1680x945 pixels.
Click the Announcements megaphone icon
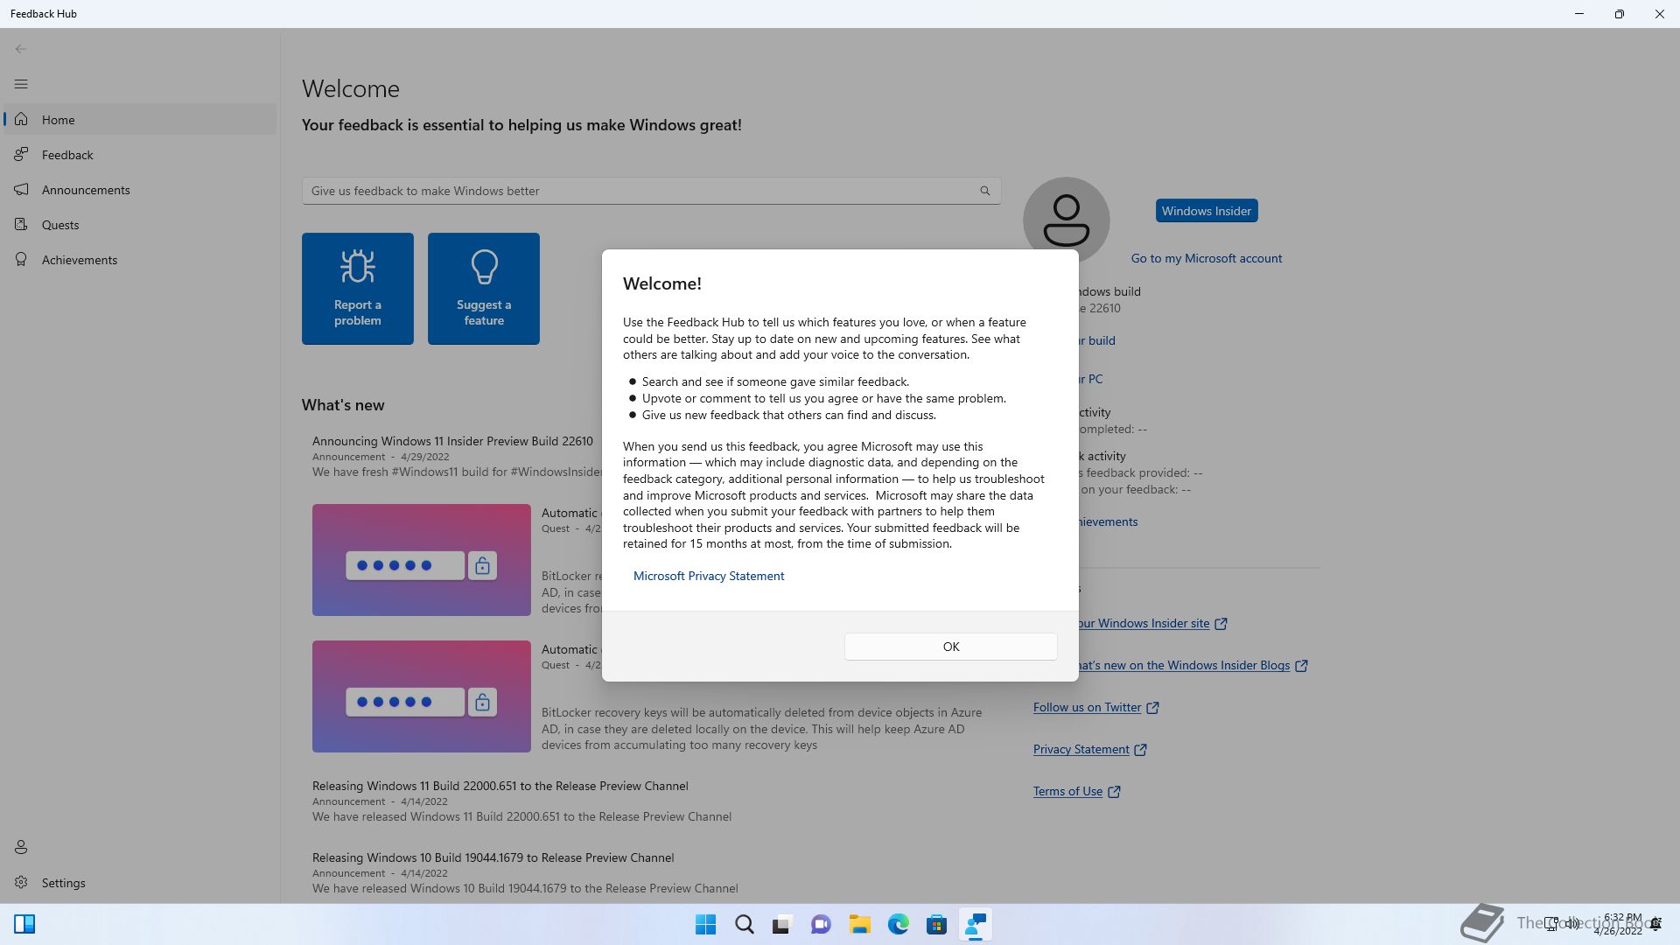click(x=21, y=189)
